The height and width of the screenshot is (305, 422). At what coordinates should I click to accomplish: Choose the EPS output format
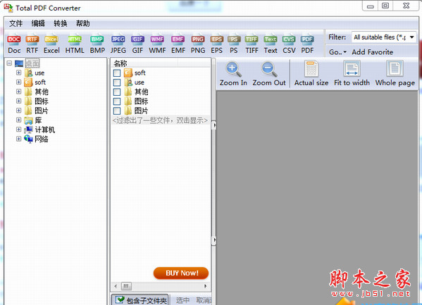[217, 44]
